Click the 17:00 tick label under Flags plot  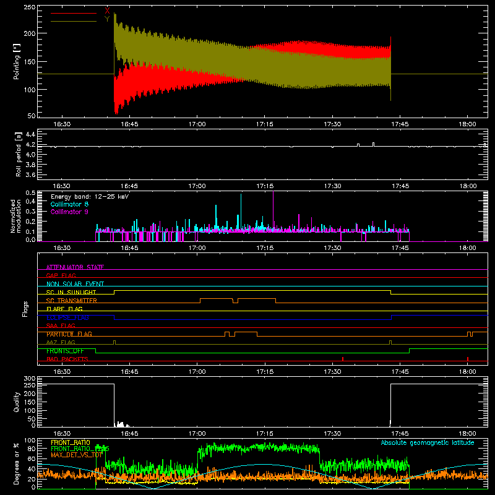[197, 372]
